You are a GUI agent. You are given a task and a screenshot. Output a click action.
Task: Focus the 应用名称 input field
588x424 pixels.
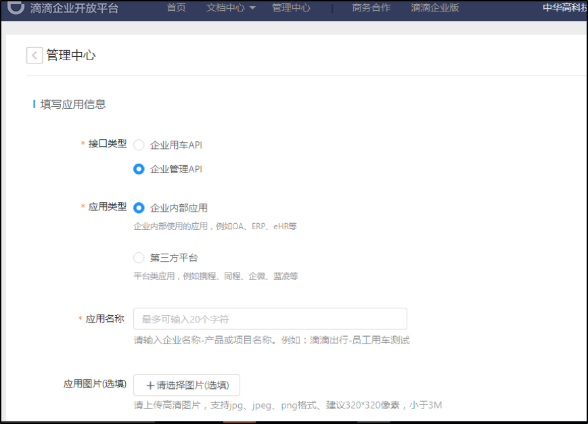pyautogui.click(x=270, y=319)
